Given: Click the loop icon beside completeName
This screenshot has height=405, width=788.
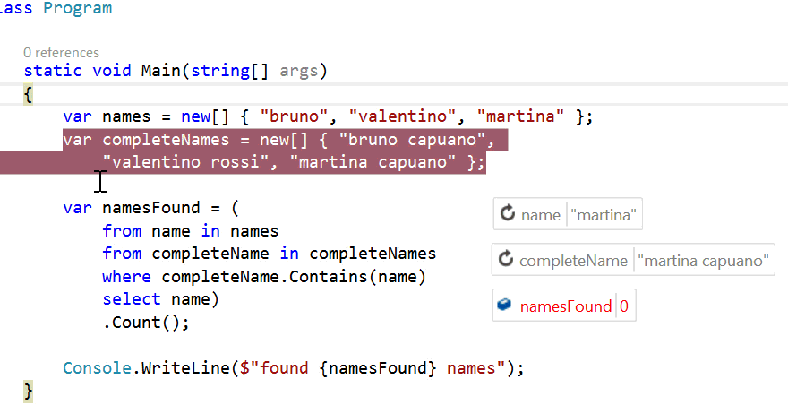Looking at the screenshot, I should pyautogui.click(x=506, y=260).
